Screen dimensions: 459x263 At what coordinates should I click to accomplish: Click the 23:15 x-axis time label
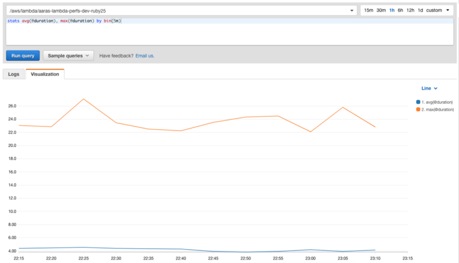pos(407,258)
